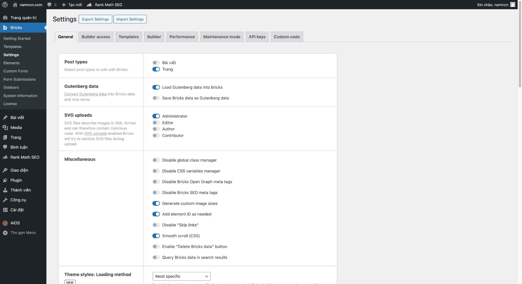Image resolution: width=522 pixels, height=284 pixels.
Task: Toggle Disable Skip links option
Action: [x=156, y=225]
